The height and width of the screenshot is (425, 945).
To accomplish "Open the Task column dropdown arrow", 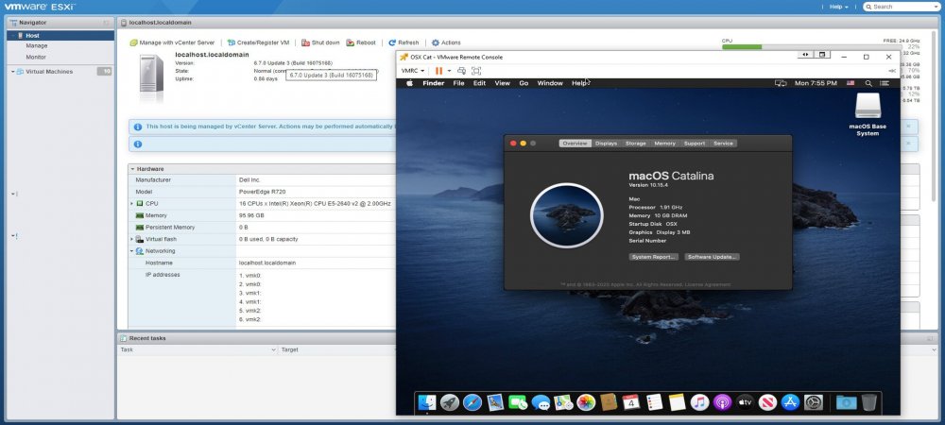I will click(x=273, y=349).
